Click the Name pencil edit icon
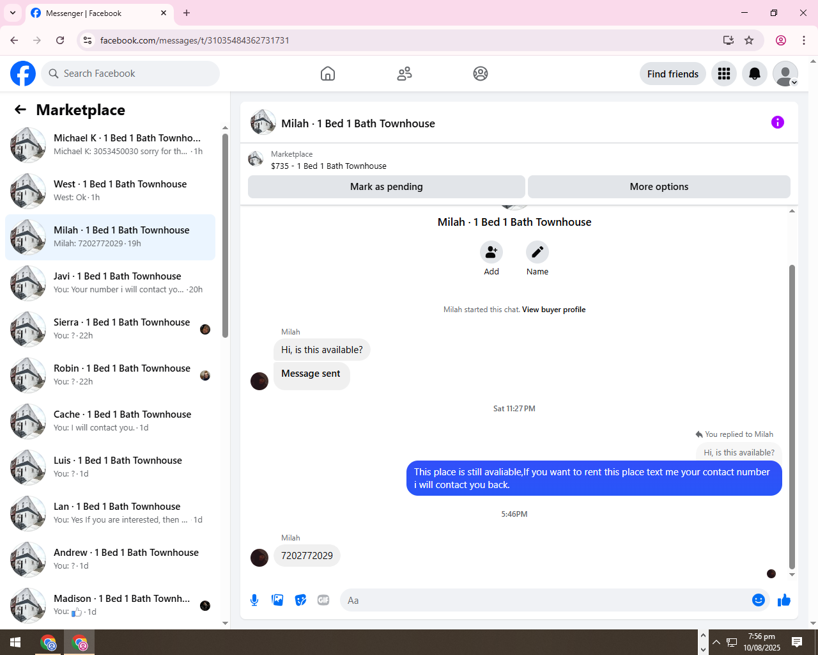The height and width of the screenshot is (655, 818). pos(537,252)
